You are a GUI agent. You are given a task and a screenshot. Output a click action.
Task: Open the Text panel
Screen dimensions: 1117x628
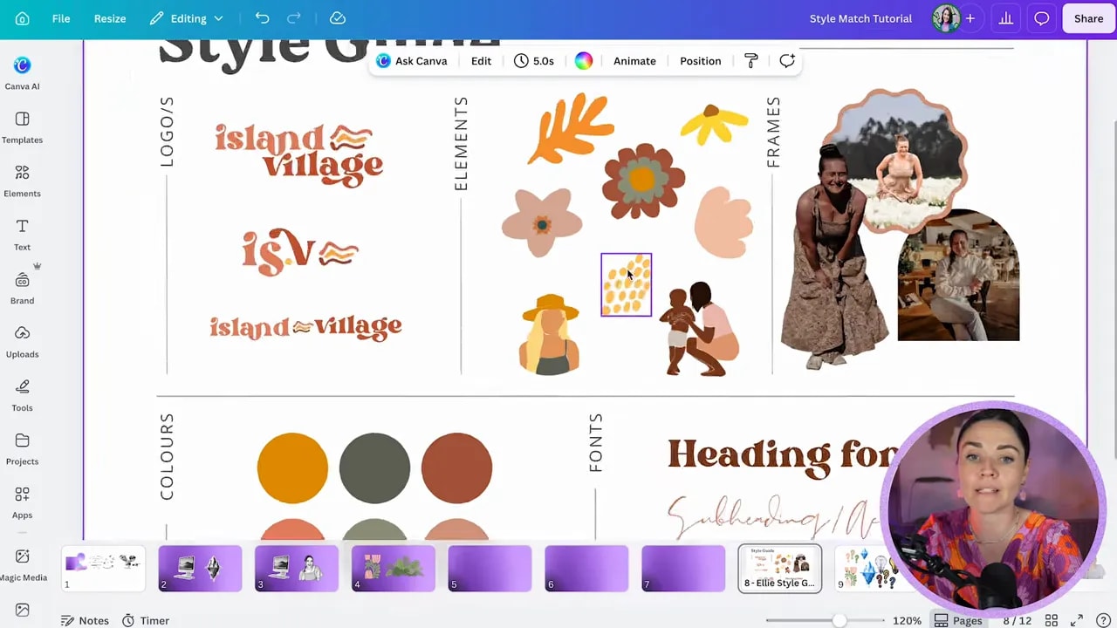(22, 235)
